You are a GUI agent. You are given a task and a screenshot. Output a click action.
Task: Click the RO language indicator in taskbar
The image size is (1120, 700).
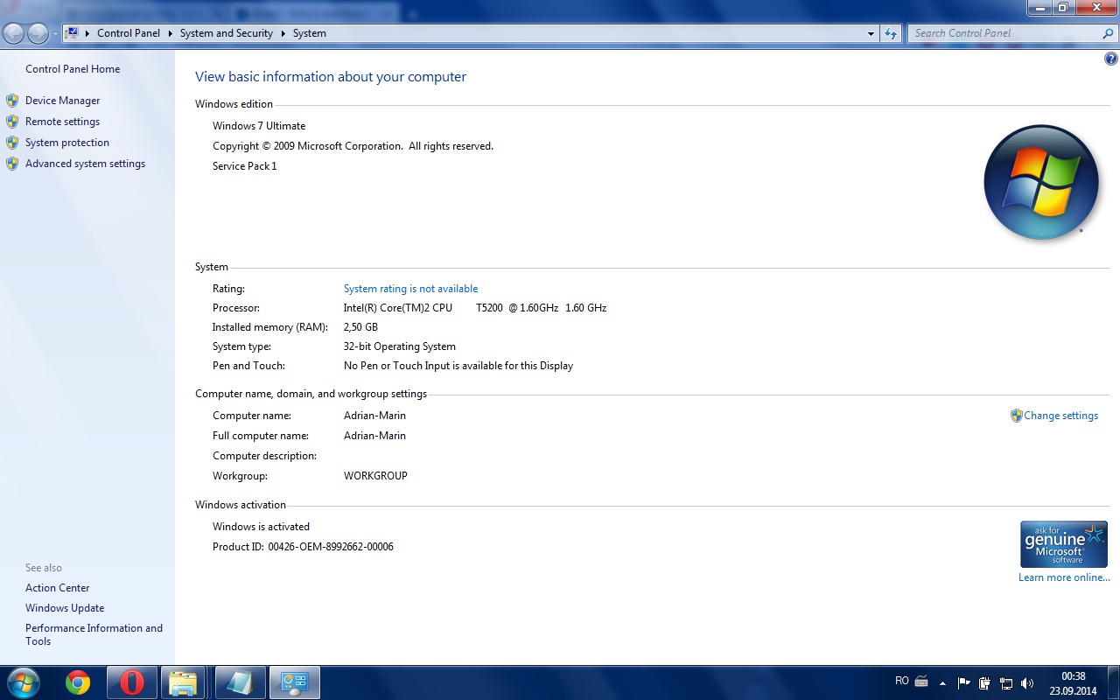[902, 681]
